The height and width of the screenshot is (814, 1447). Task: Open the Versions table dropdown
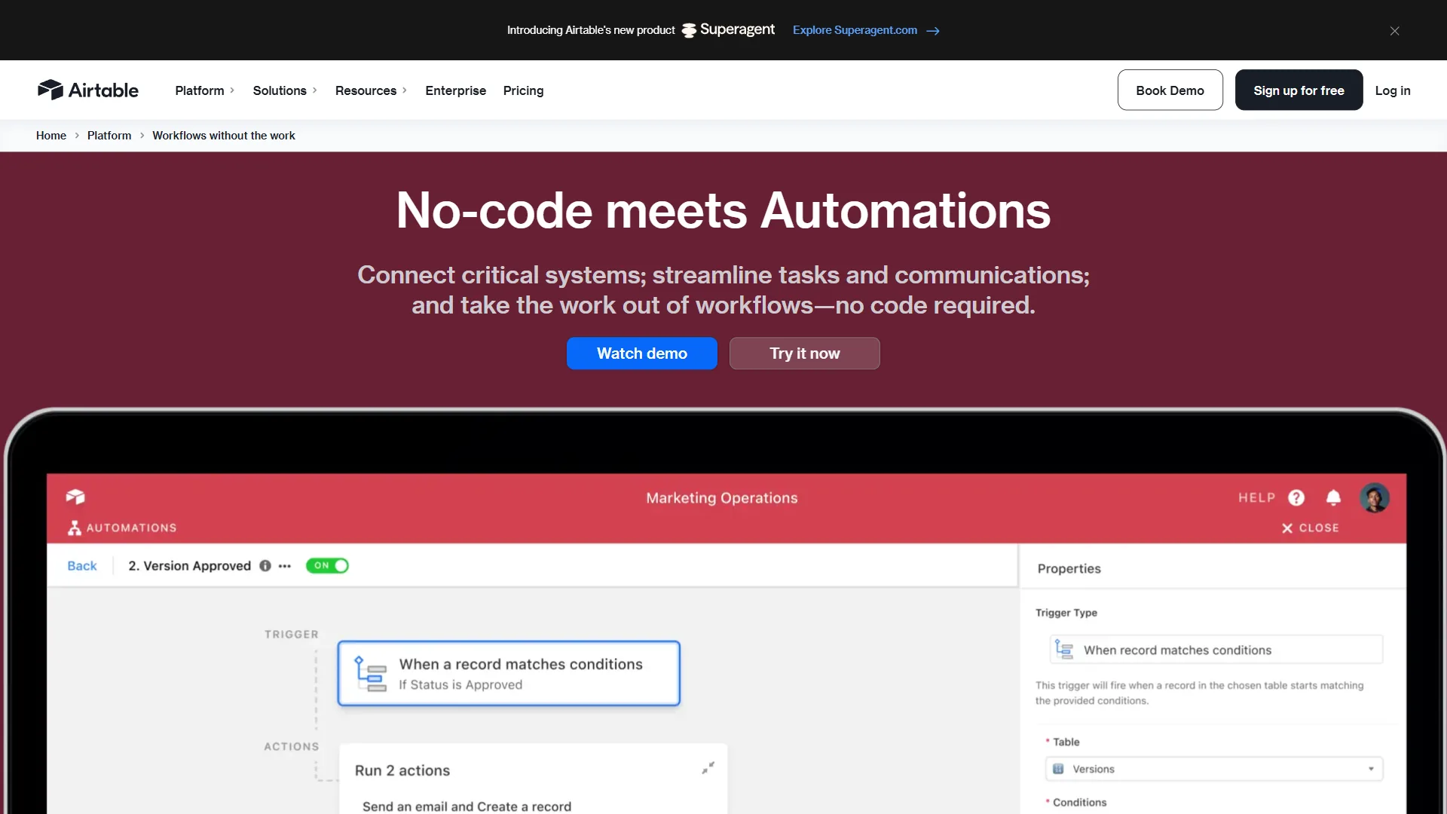coord(1214,769)
